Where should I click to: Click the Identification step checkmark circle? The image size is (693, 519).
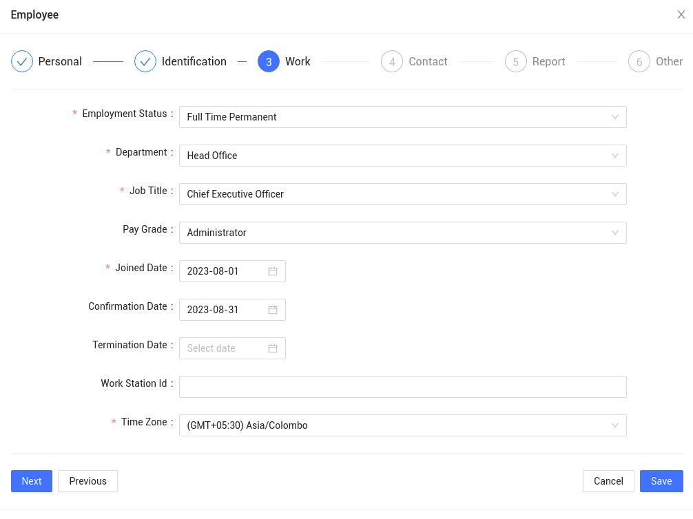(x=145, y=61)
